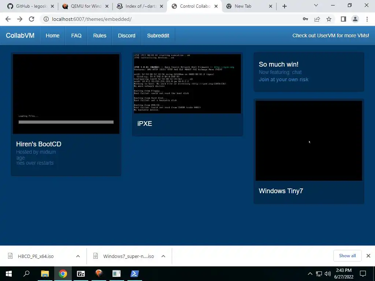Screen dimensions: 375x281
Task: Open PowerShell from the taskbar
Action: click(134, 274)
